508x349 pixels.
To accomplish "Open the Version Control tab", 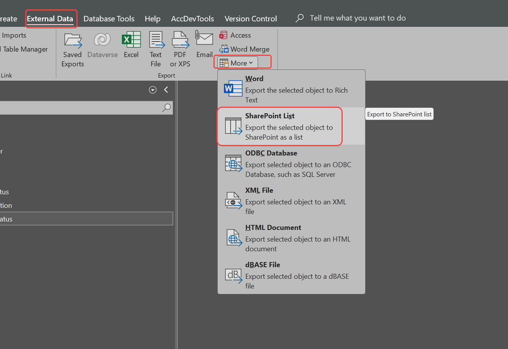I will pos(250,19).
